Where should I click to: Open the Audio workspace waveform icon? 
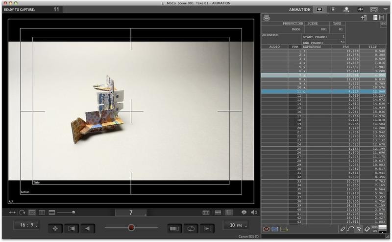(x=360, y=9)
